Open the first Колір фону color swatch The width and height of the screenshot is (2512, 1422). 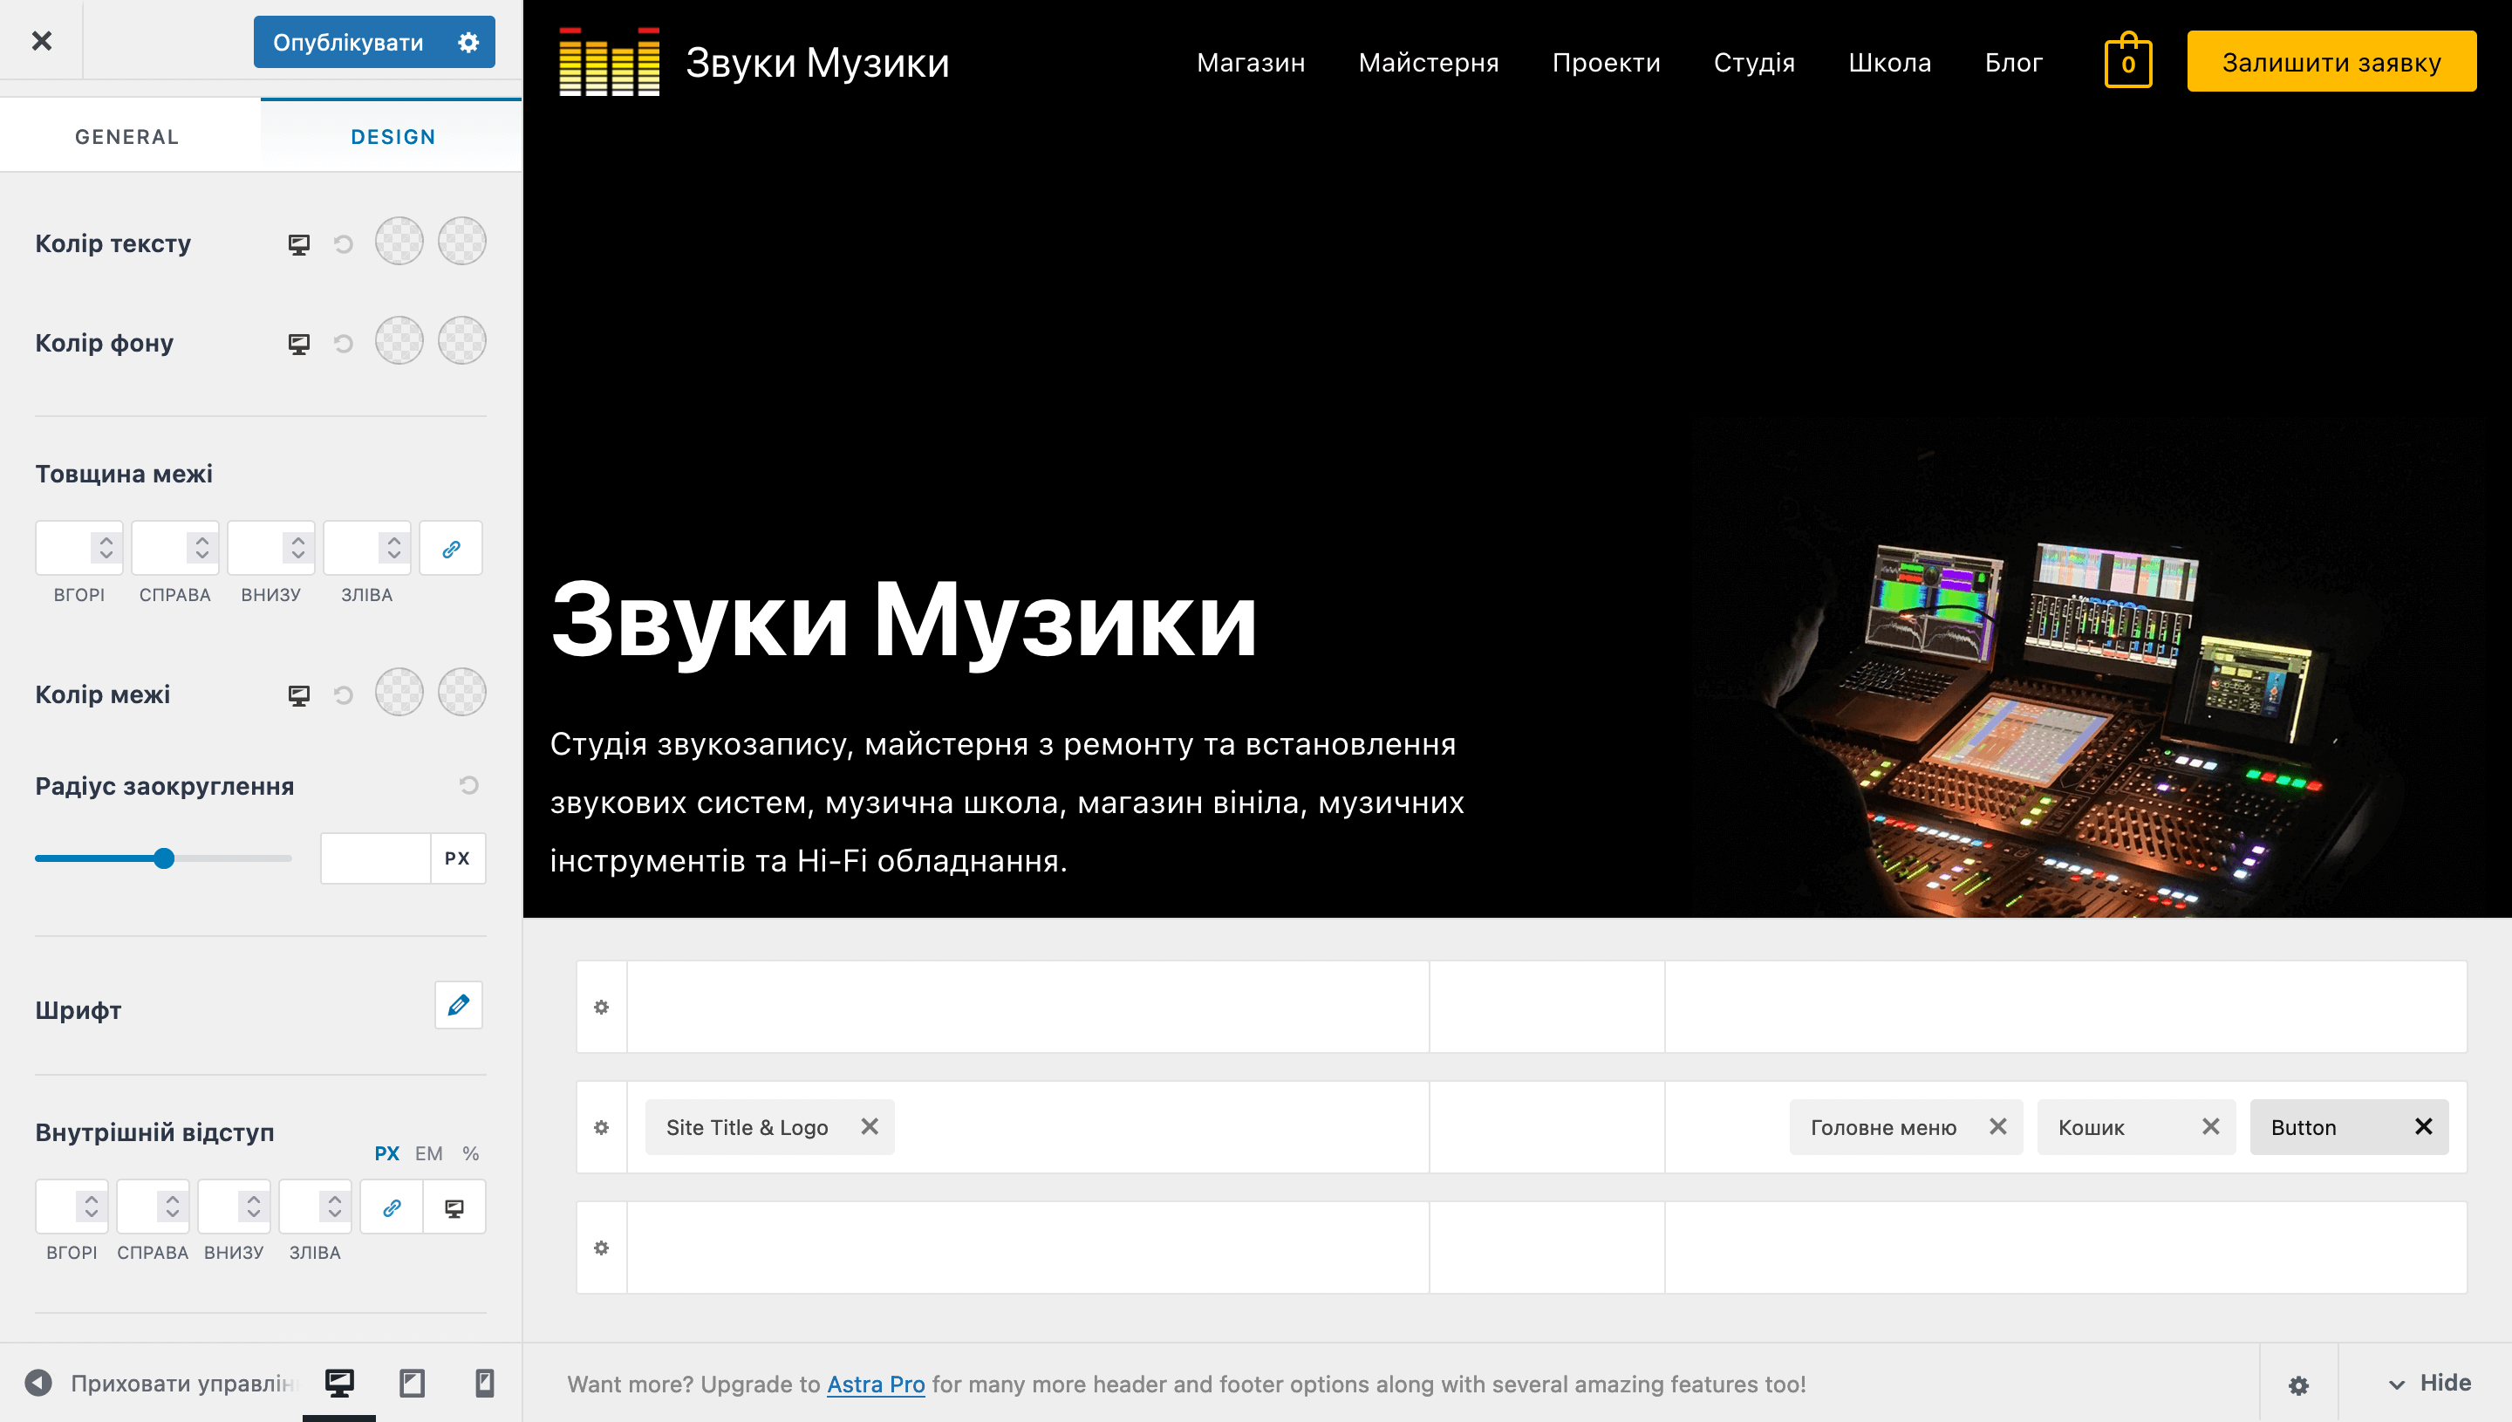tap(399, 341)
